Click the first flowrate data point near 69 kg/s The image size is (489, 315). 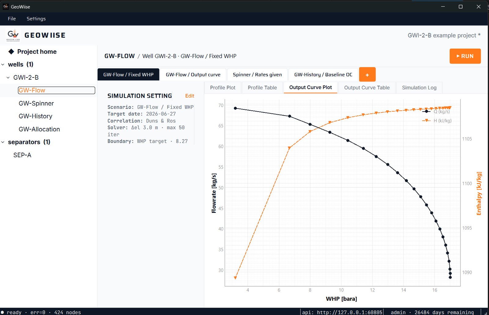(x=235, y=108)
